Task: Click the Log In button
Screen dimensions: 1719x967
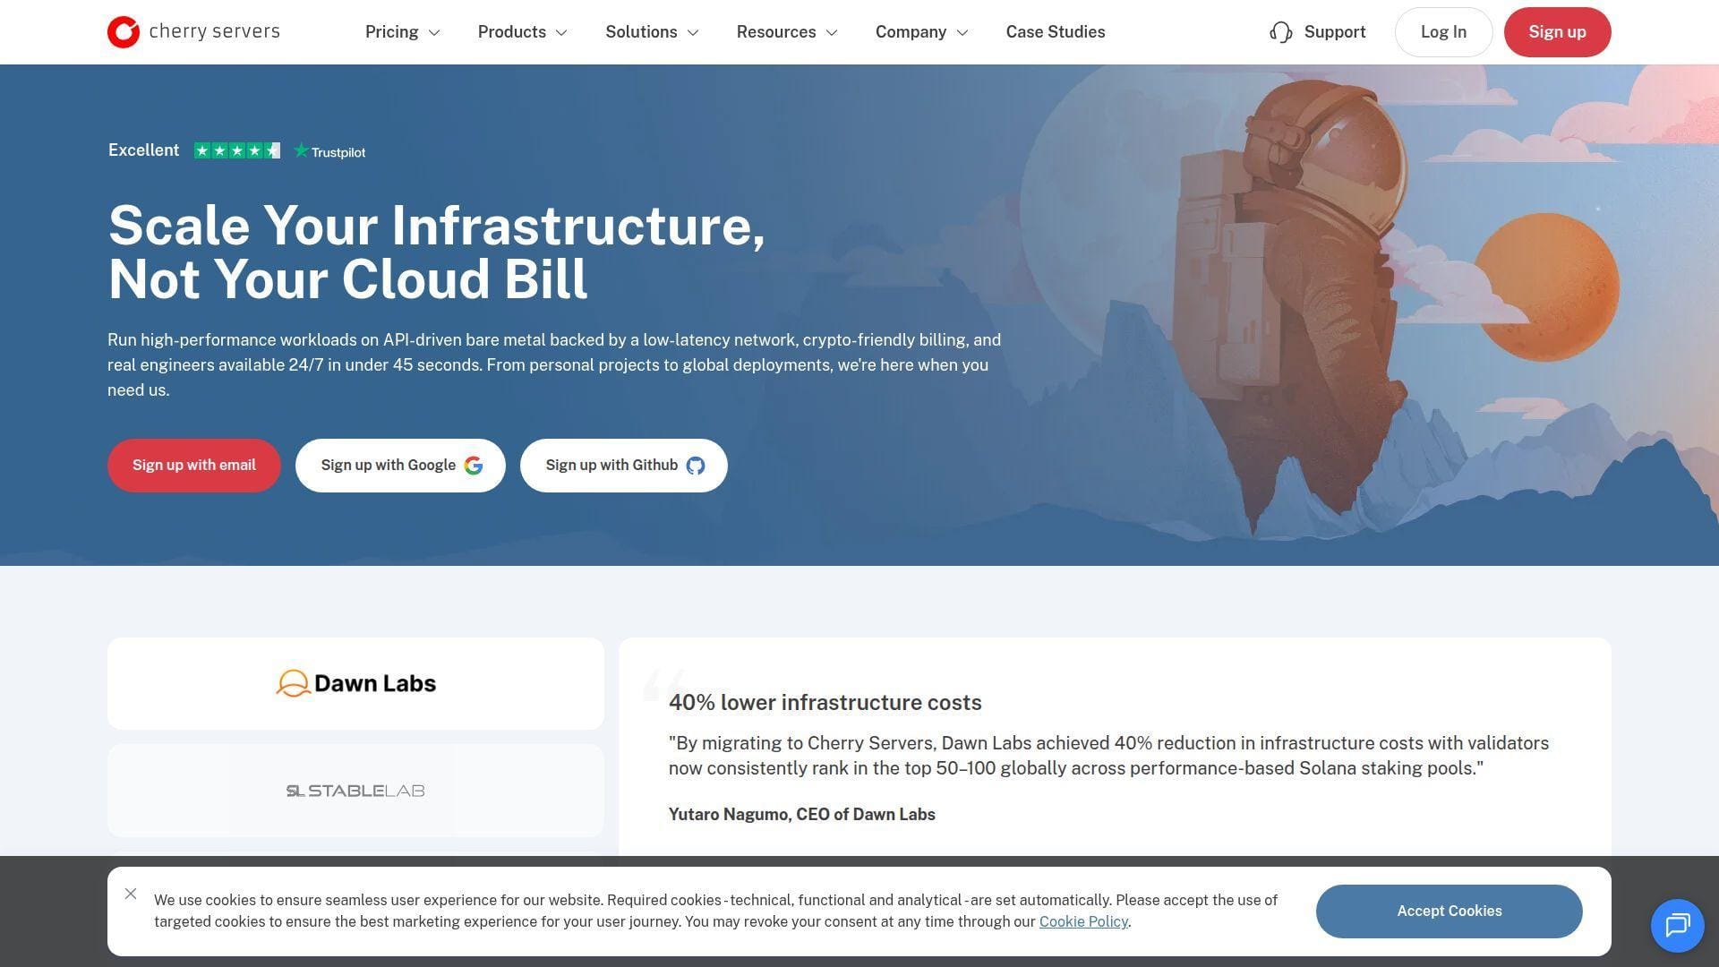Action: coord(1443,32)
